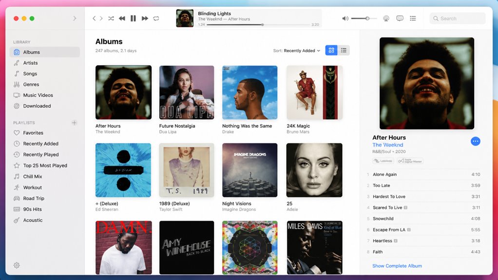Screen dimensions: 498x280
Task: Open the Future Nostalgia album
Action: (187, 93)
